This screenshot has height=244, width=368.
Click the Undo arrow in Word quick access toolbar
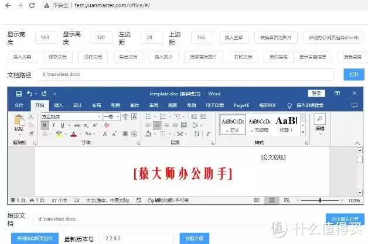pyautogui.click(x=29, y=94)
